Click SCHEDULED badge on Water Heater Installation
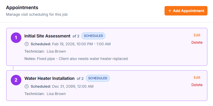 click(98, 78)
